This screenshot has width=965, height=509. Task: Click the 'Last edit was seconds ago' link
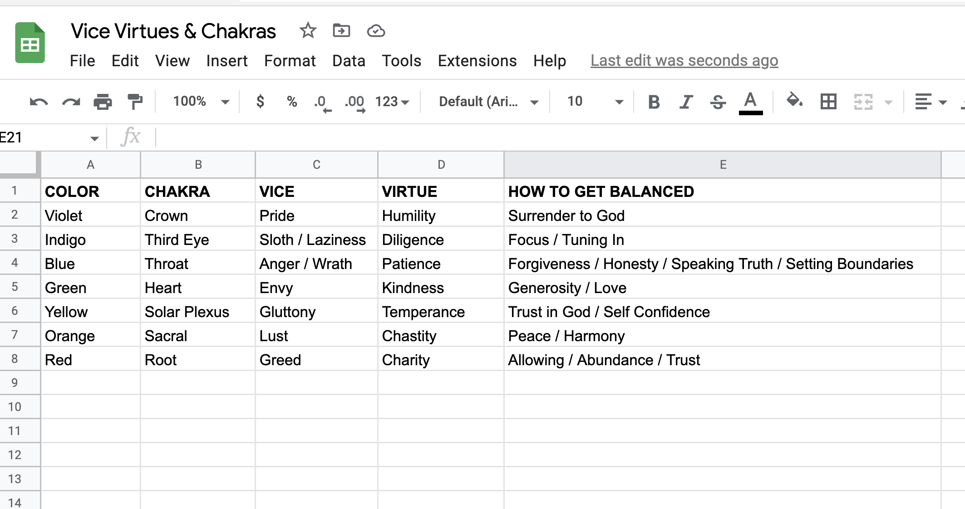684,61
